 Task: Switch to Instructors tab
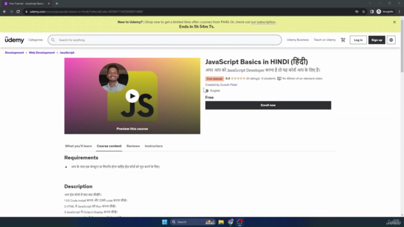[153, 146]
